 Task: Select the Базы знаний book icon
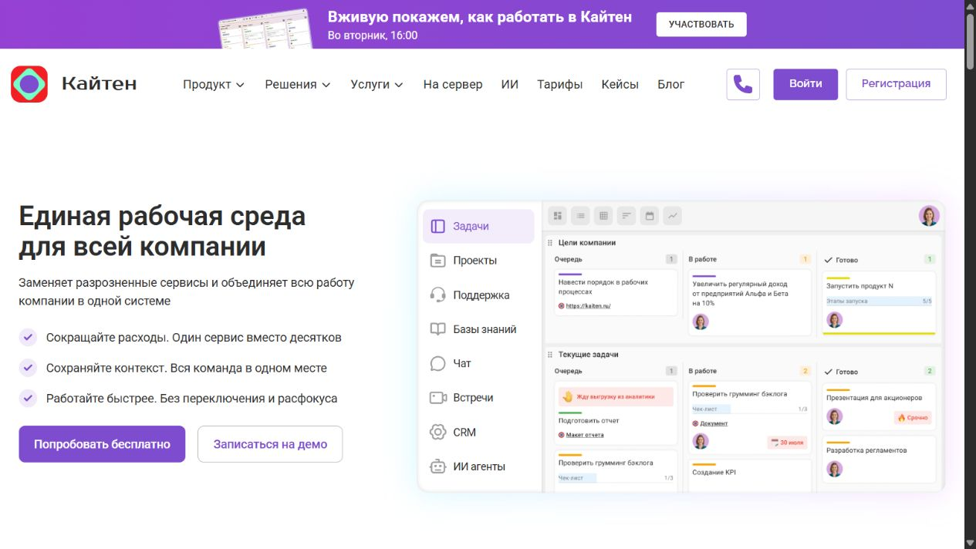[x=437, y=329]
